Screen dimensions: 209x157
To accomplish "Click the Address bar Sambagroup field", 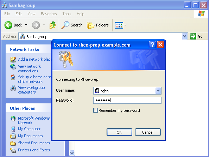I will click(x=103, y=36).
